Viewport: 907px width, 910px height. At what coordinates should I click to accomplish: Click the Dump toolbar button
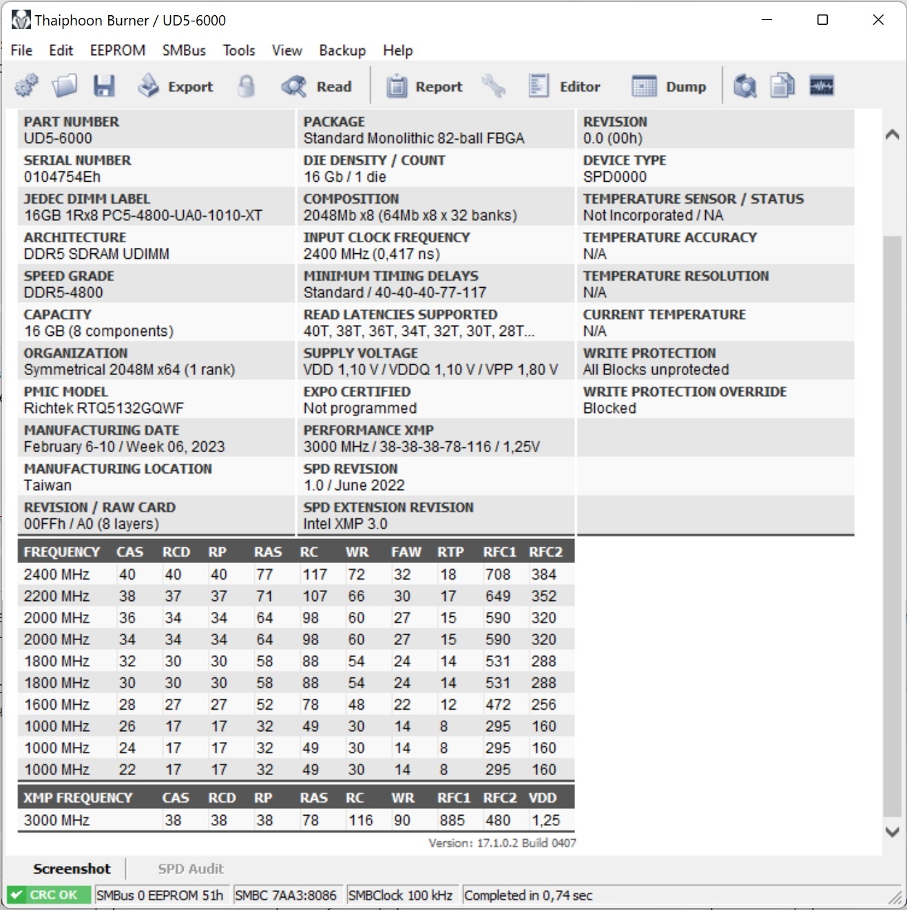pyautogui.click(x=669, y=86)
